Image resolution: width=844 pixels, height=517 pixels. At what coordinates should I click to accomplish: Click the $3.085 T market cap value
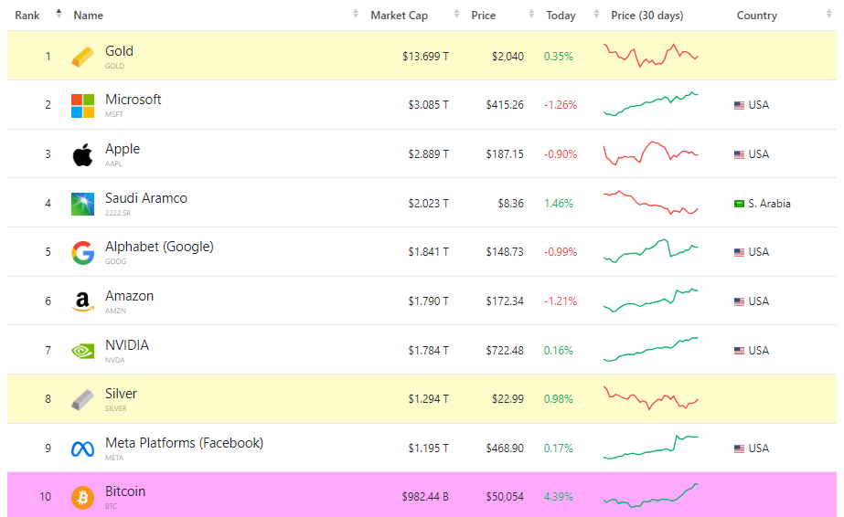pos(428,105)
